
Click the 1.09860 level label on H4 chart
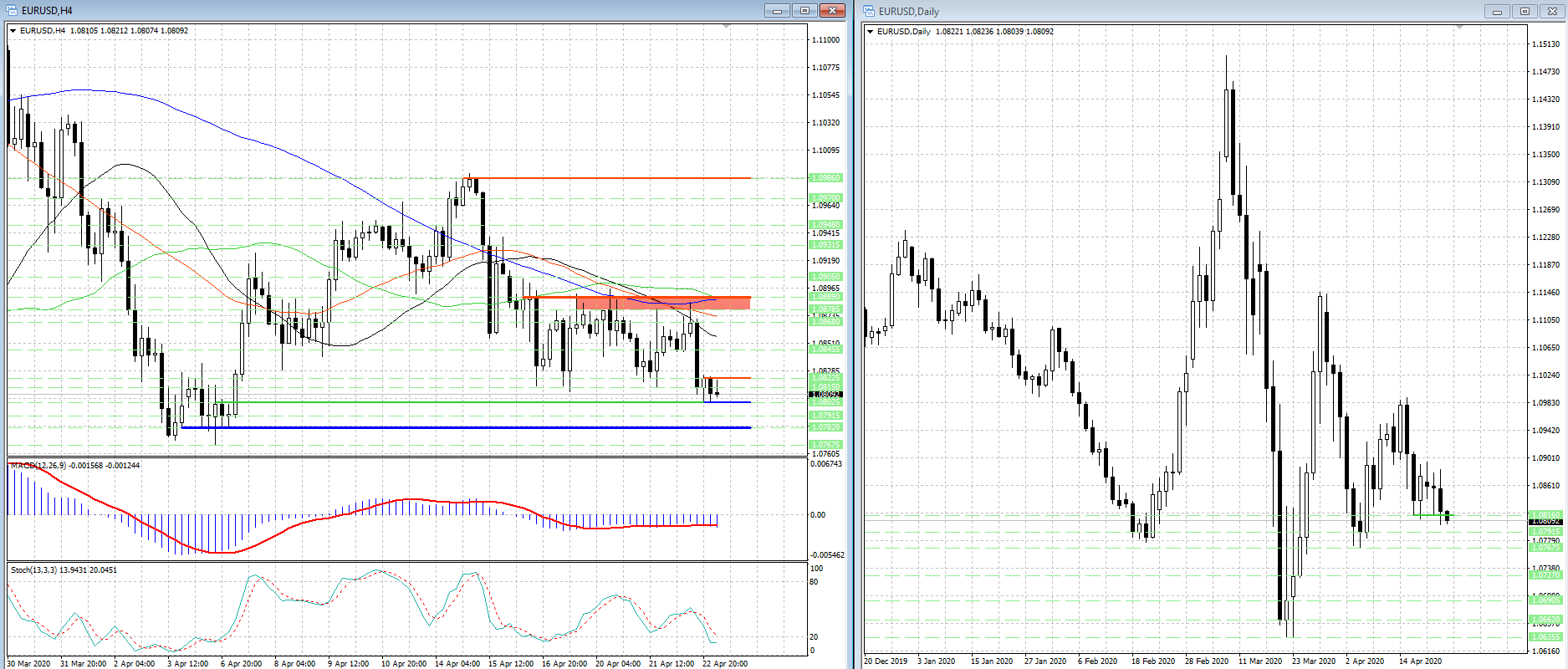coord(826,178)
